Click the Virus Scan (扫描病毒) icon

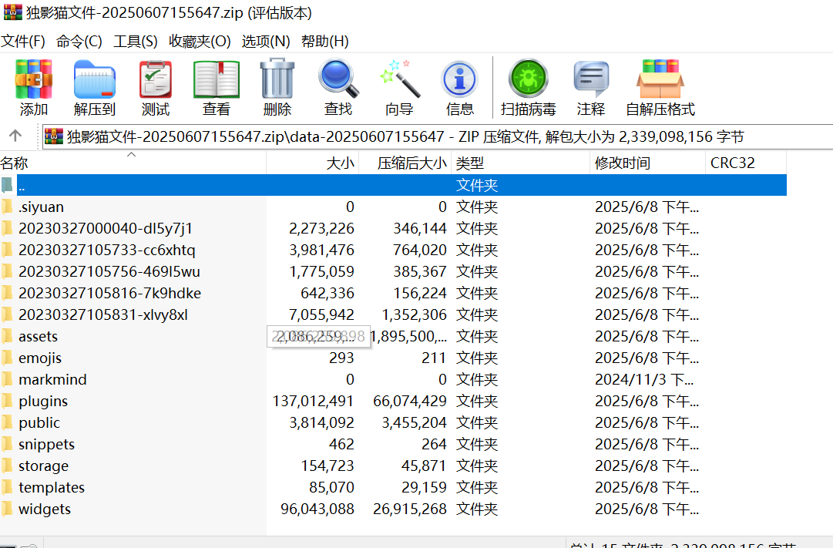coord(528,79)
